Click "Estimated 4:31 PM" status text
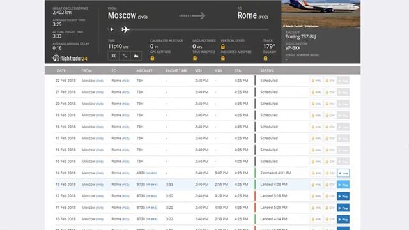 click(x=275, y=173)
